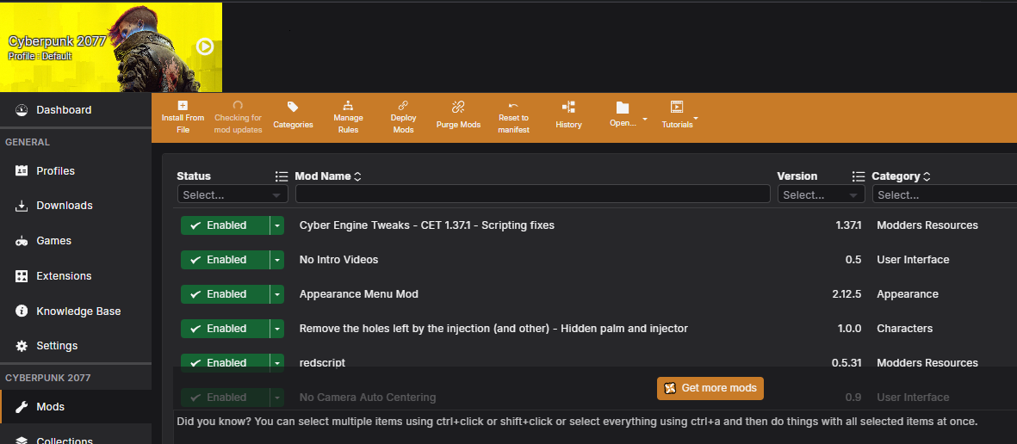Click version 1.37.1 cell

pyautogui.click(x=848, y=225)
